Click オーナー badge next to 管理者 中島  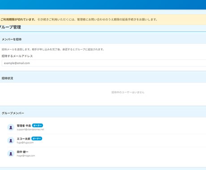tap(38, 125)
